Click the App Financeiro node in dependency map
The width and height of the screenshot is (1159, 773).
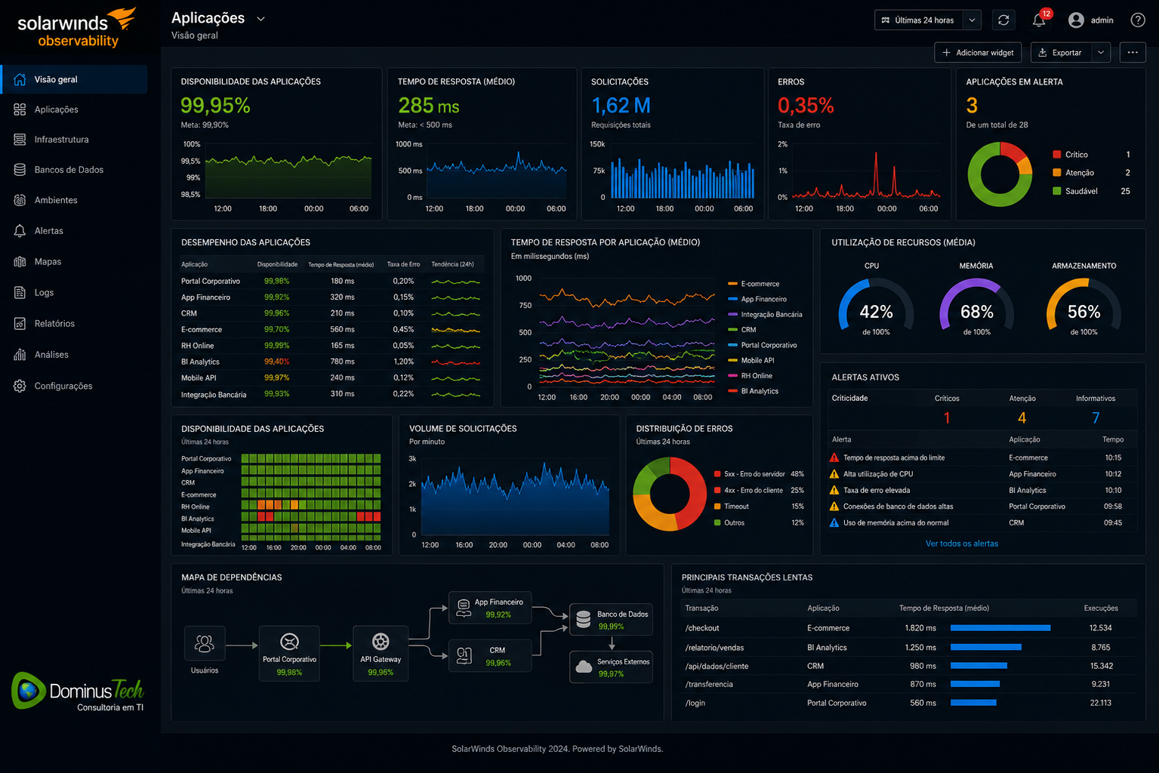point(491,608)
